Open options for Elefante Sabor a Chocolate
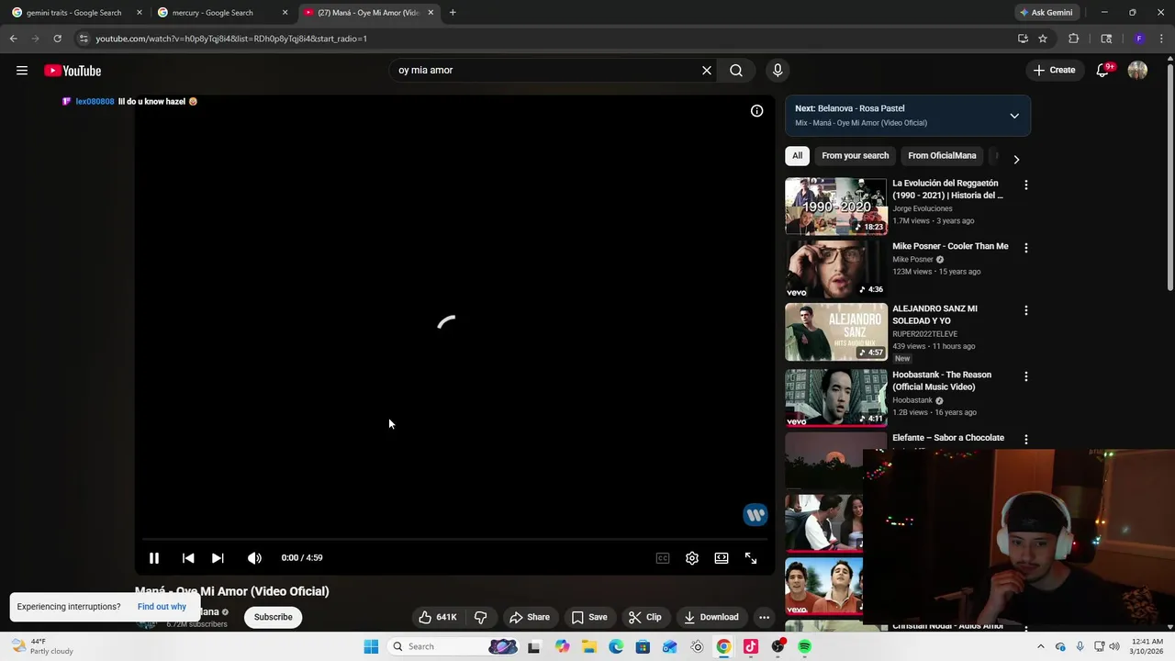This screenshot has width=1175, height=661. [1025, 440]
